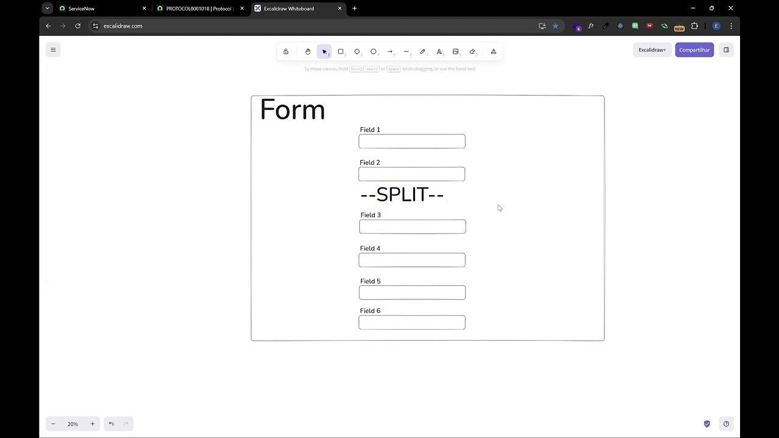Screen dimensions: 779x438
Task: Toggle the library sidebar panel
Action: point(726,50)
